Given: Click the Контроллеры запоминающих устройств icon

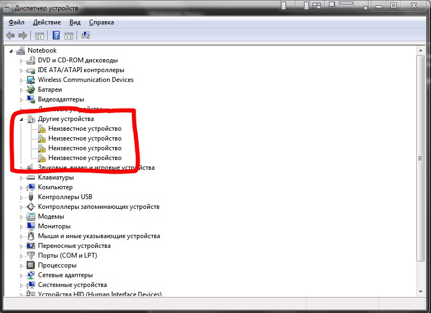Looking at the screenshot, I should 31,207.
